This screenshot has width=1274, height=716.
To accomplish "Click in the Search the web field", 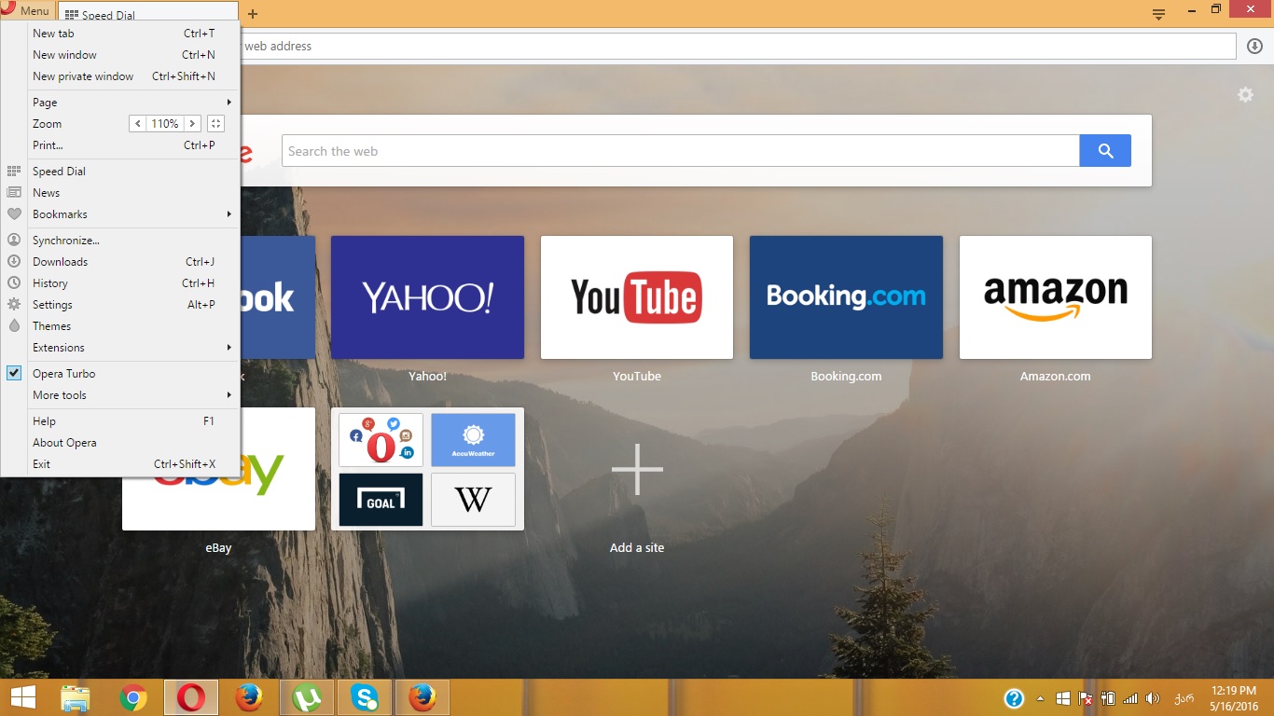I will tap(681, 151).
